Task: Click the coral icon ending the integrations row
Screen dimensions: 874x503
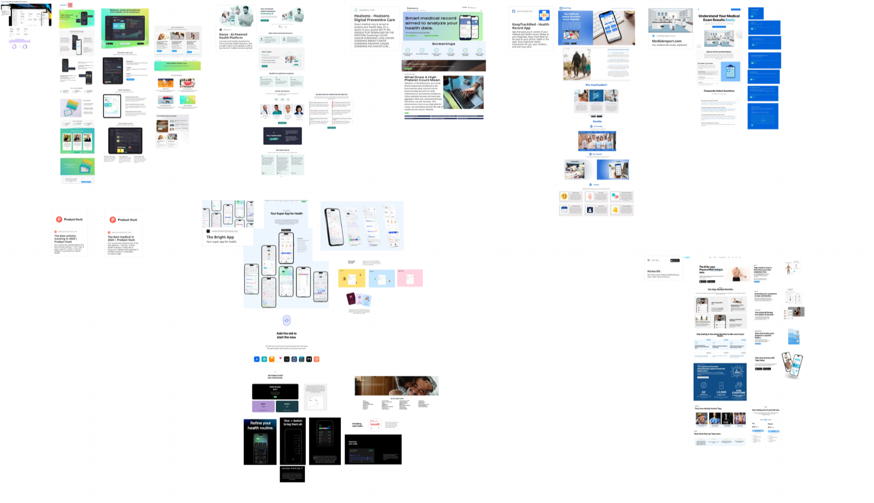Action: (x=316, y=359)
